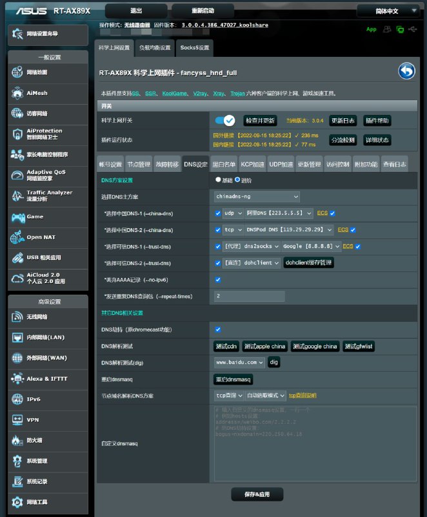Viewport: 427px width, 517px height.
Task: Switch to KCP加速 tab
Action: pos(252,164)
